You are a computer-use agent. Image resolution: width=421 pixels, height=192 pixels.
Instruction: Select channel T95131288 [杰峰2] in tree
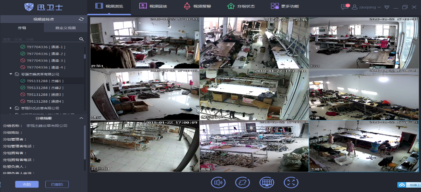coord(45,88)
